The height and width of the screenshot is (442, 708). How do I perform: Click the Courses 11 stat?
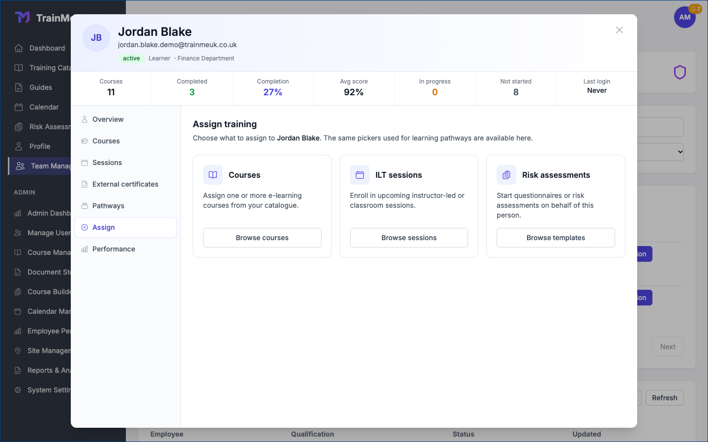(111, 88)
